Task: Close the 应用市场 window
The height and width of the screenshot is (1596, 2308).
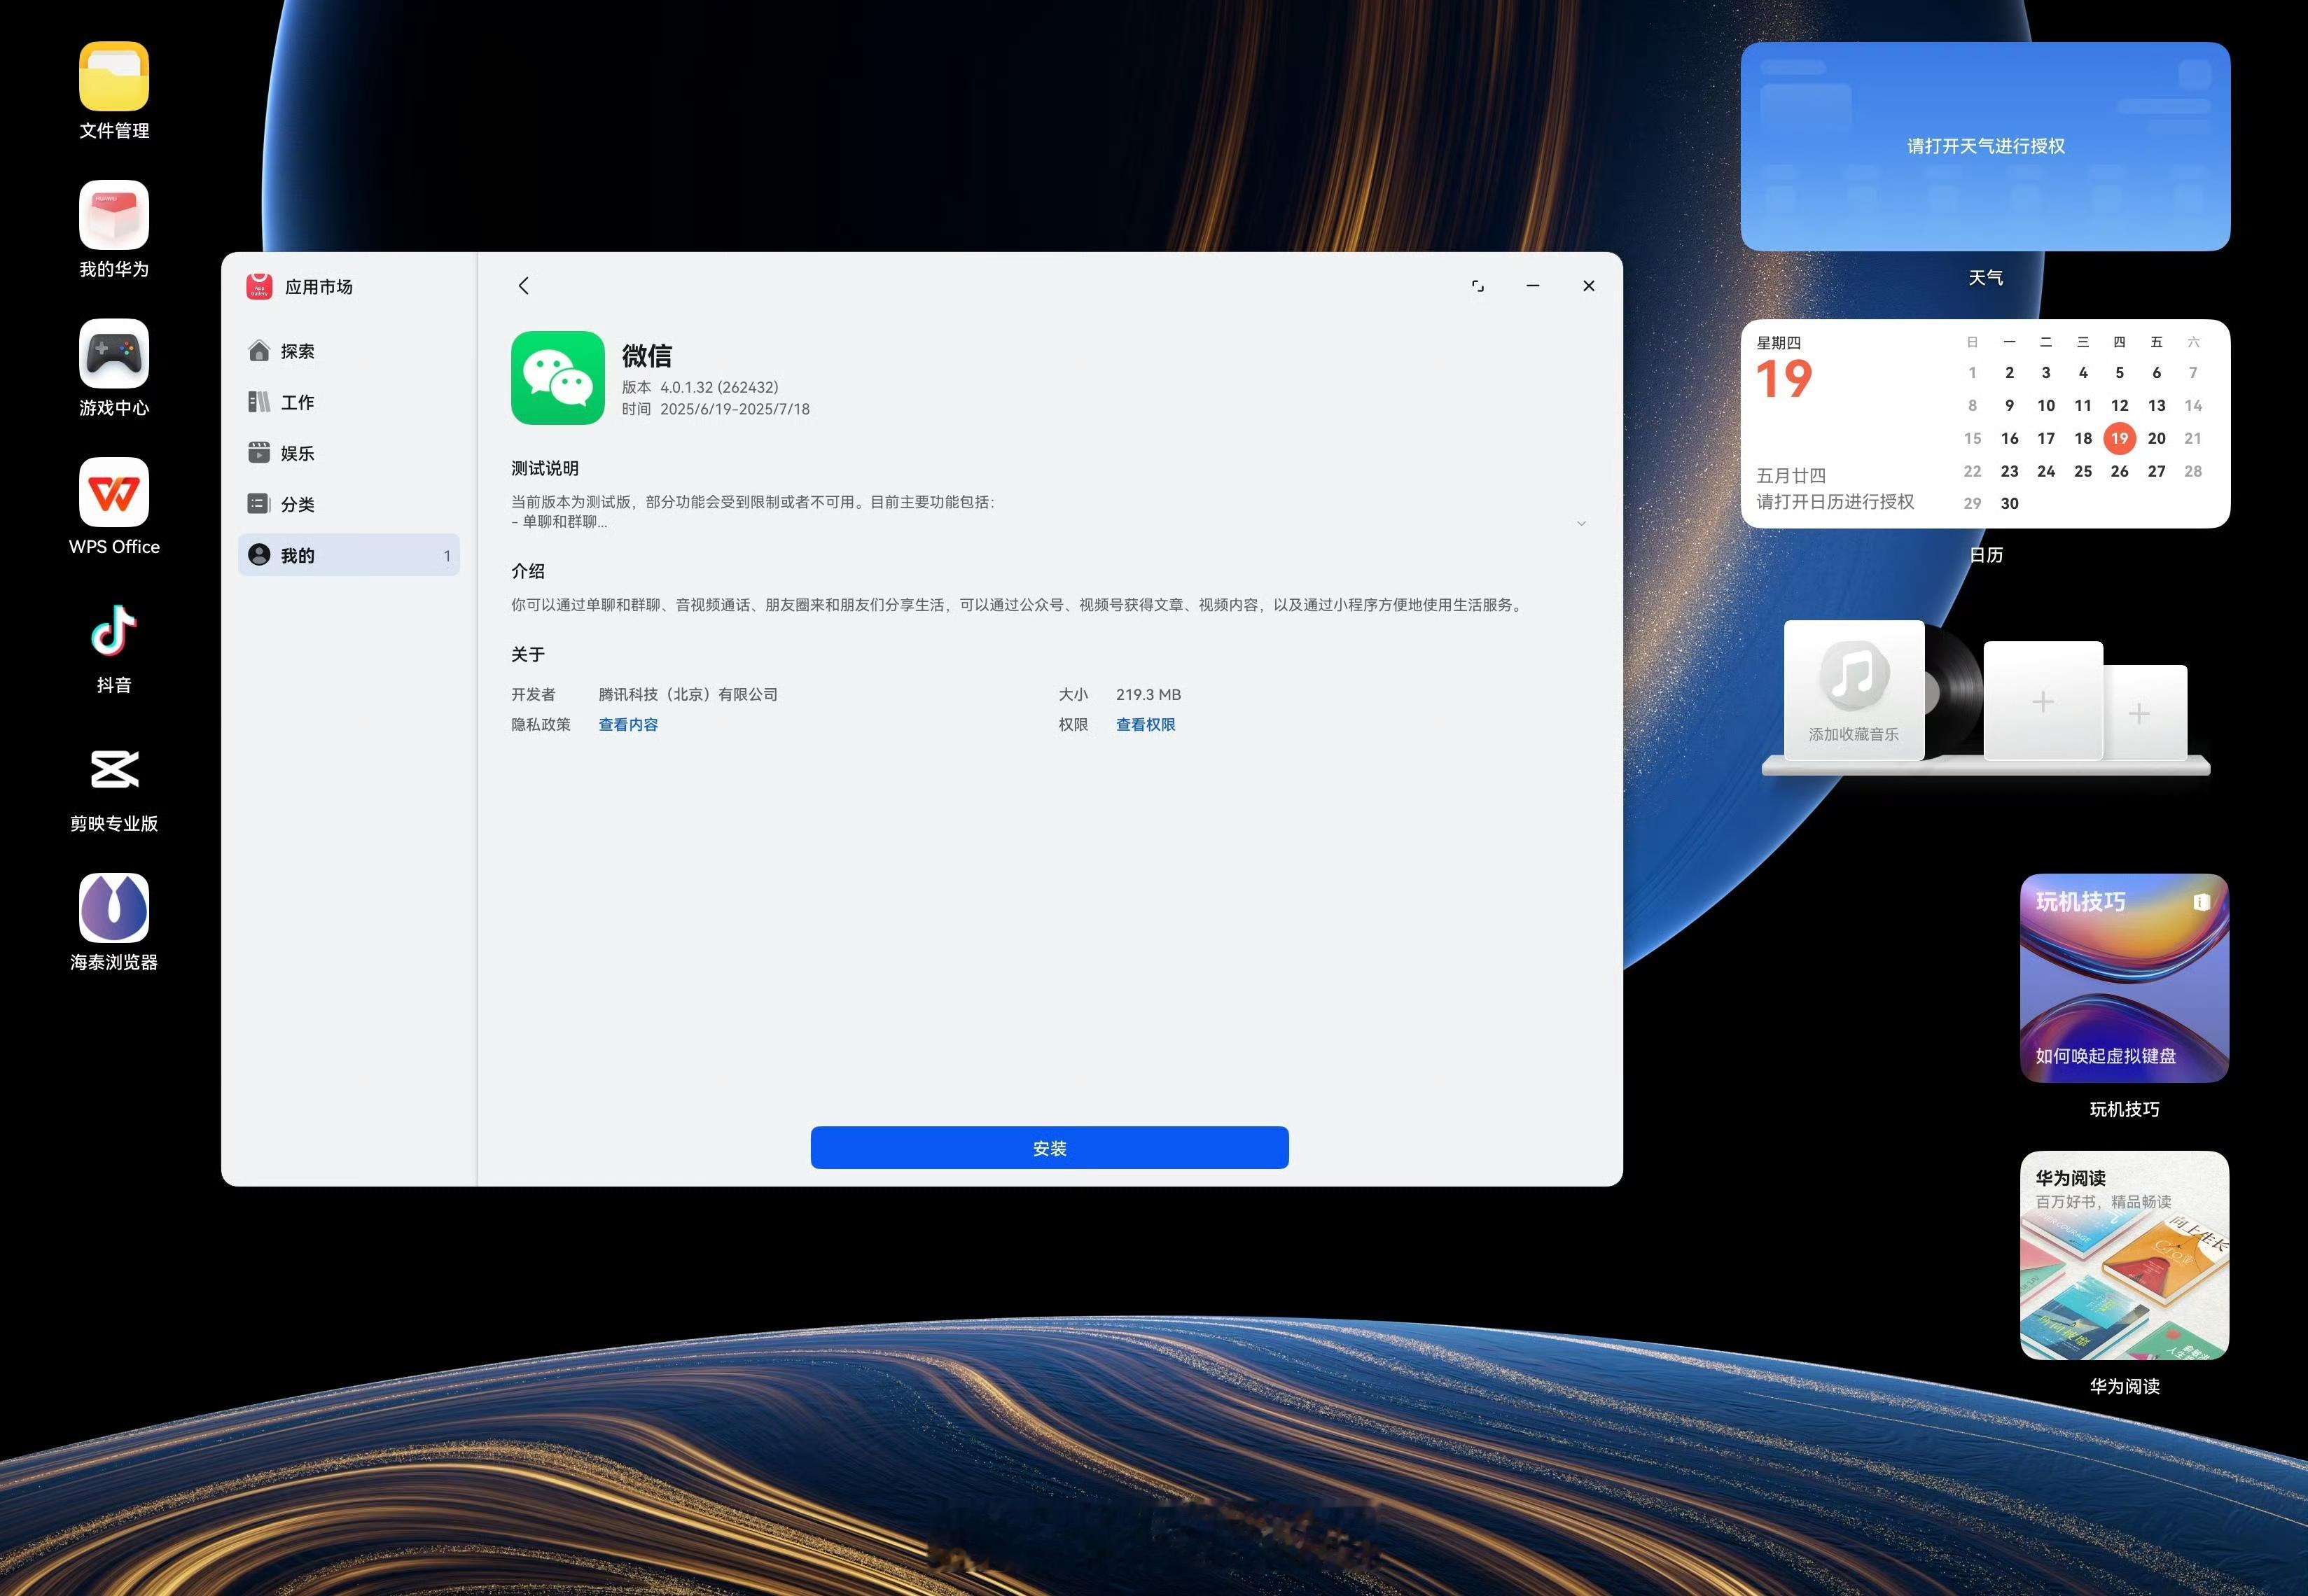Action: click(x=1589, y=286)
